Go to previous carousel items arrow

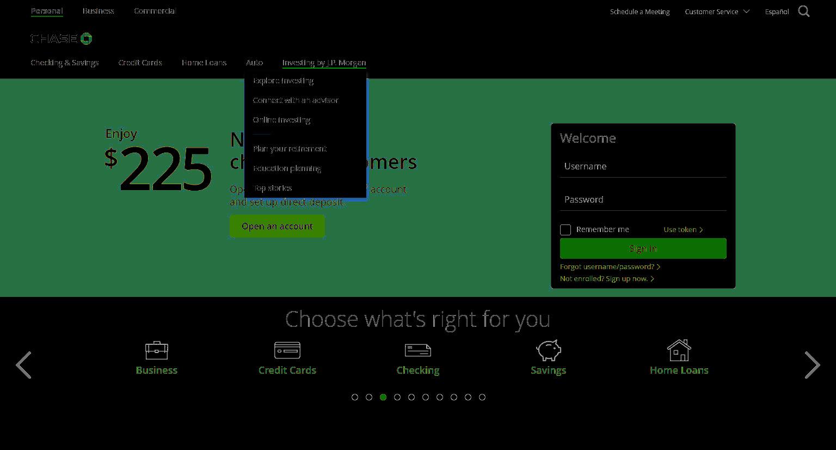[x=23, y=365]
